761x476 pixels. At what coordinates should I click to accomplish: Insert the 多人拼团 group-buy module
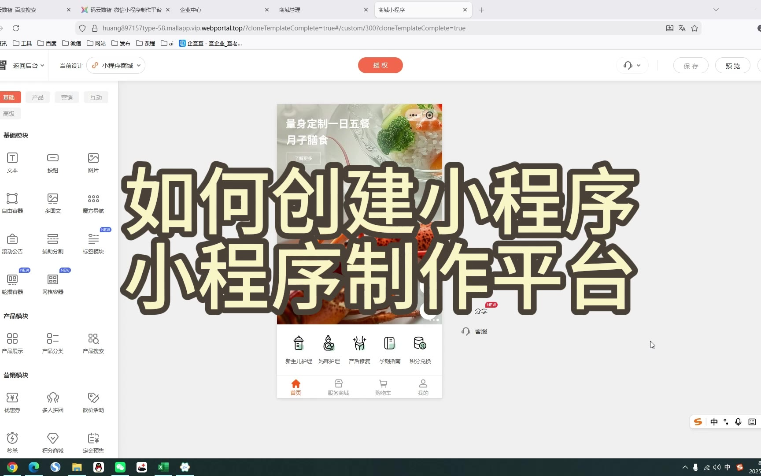(53, 402)
